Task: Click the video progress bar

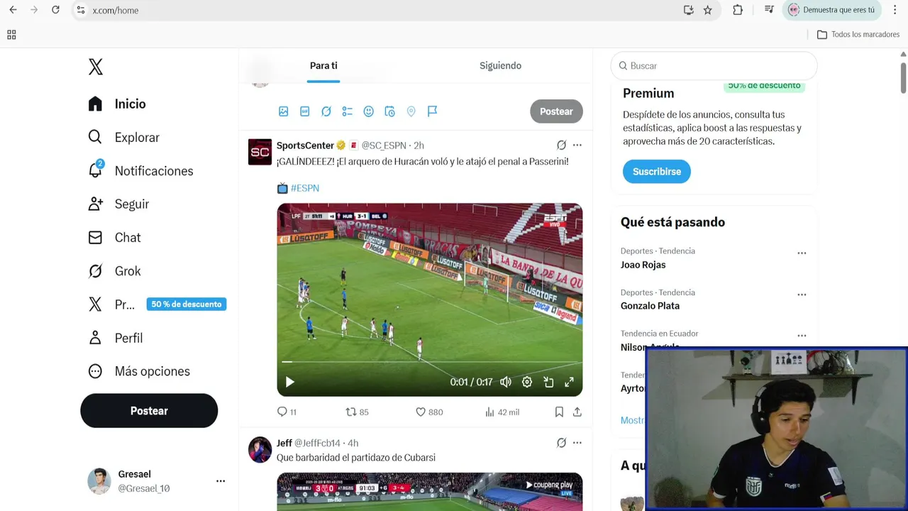Action: click(429, 362)
